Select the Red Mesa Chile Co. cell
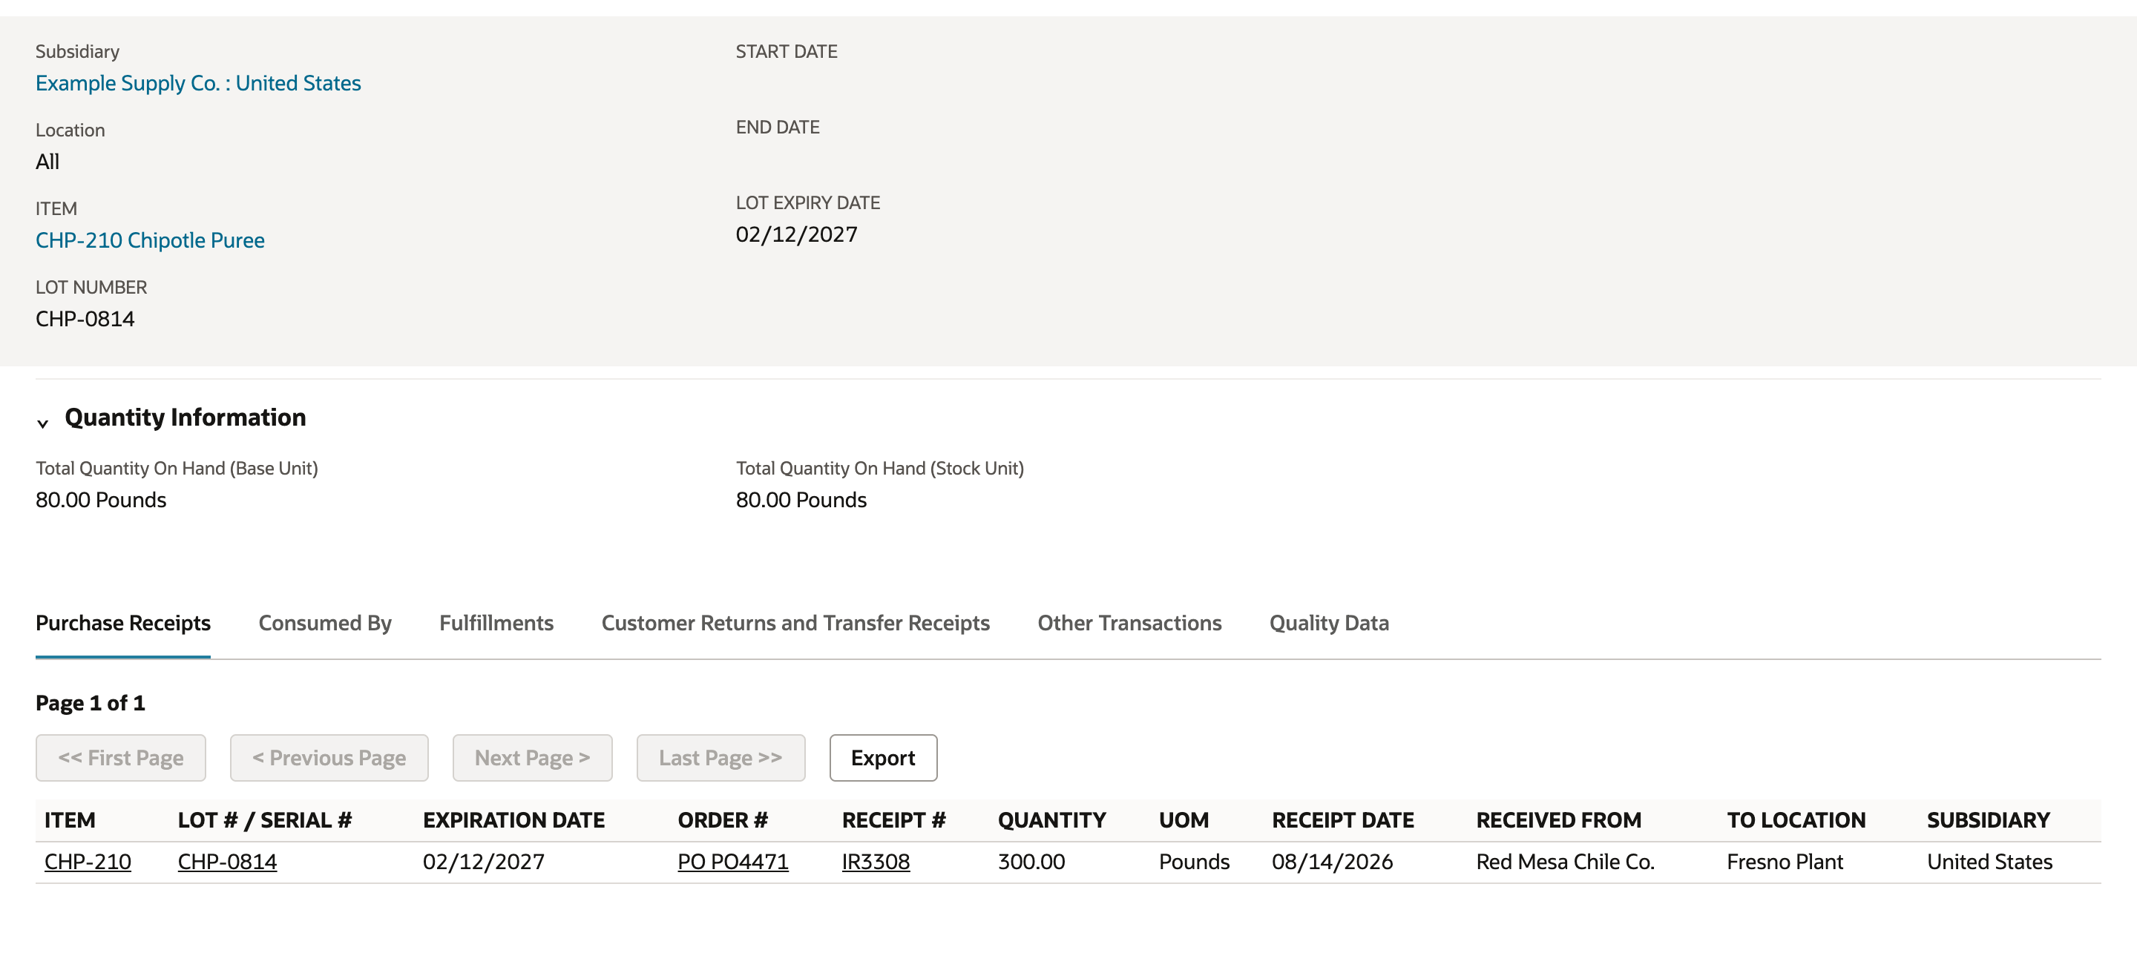Screen dimensions: 2137x970 click(x=1566, y=862)
